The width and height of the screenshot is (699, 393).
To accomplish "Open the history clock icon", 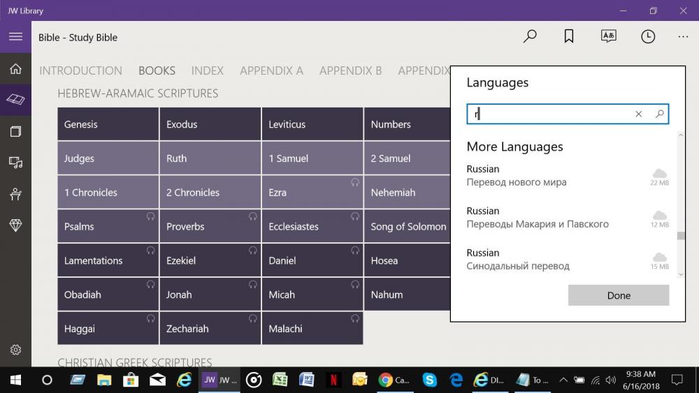I will click(648, 36).
